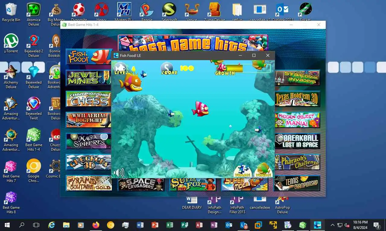Toggle the game sound speaker icon
Image resolution: width=386 pixels, height=231 pixels.
click(119, 173)
